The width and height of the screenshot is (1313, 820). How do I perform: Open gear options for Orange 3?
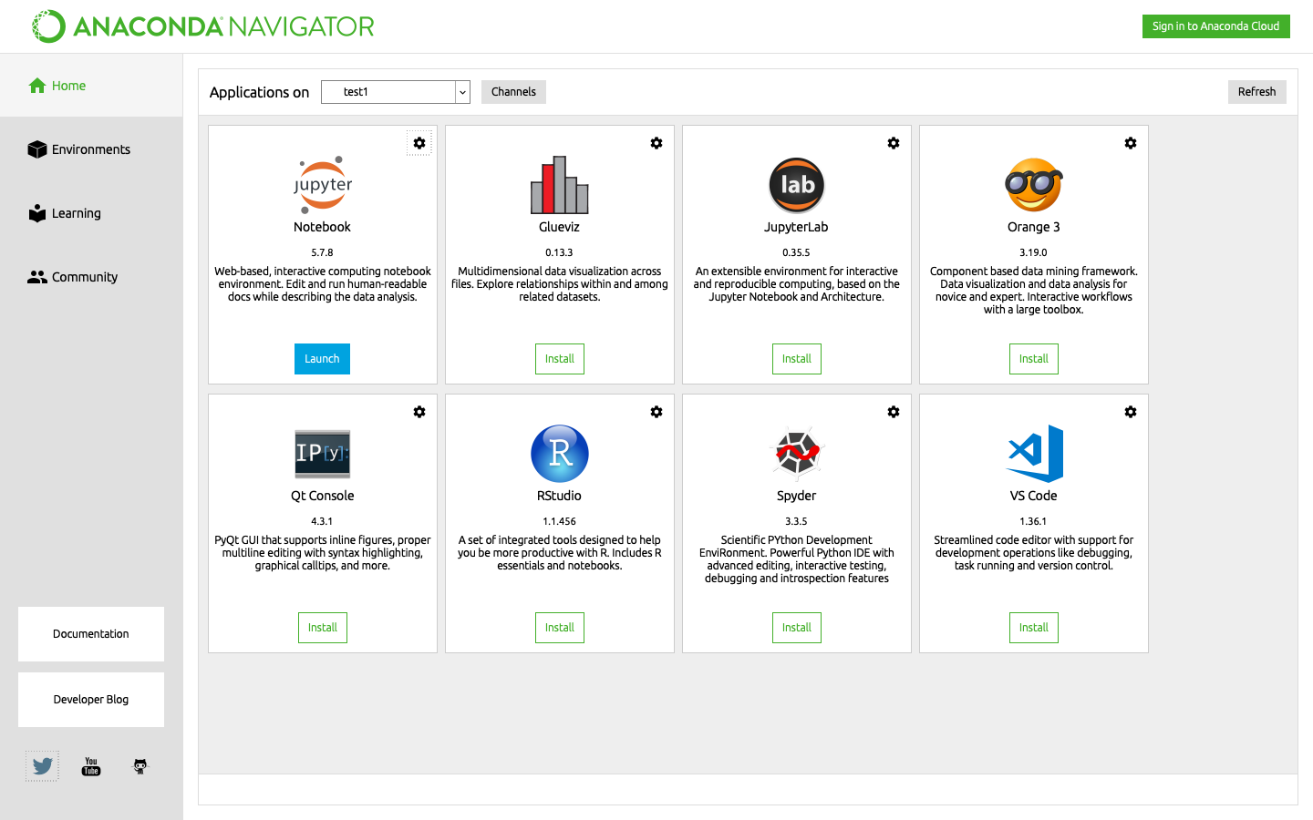coord(1131,143)
